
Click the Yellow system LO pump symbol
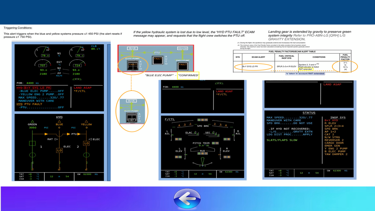click(x=86, y=143)
